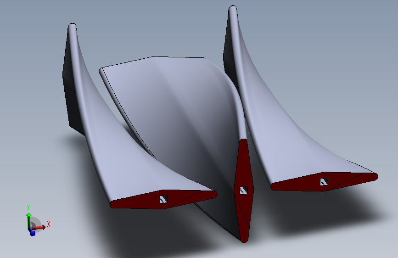
Task: Click the square hole in the left blade end
Action: 163,199
